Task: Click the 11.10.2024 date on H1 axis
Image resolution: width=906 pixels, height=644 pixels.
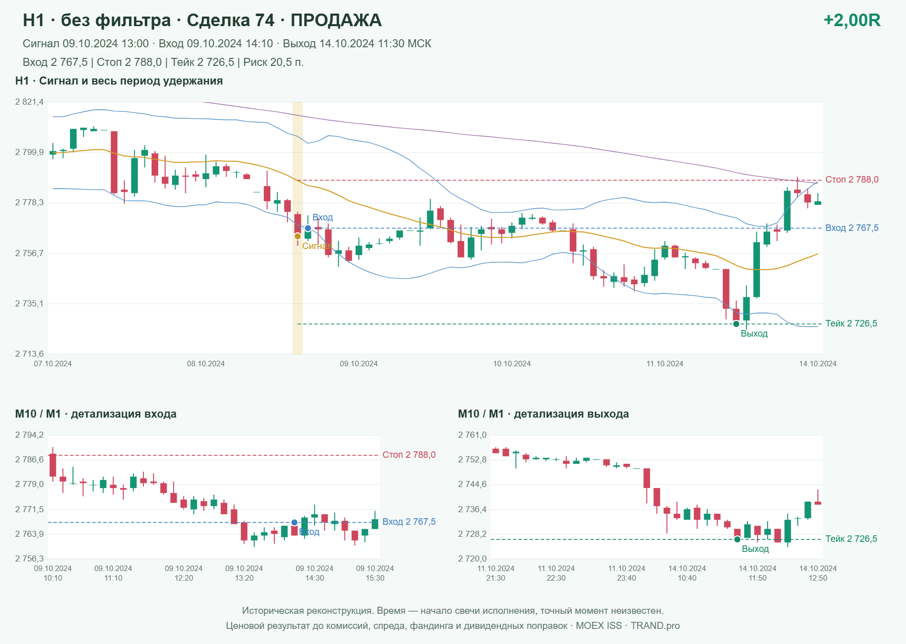Action: 665,364
